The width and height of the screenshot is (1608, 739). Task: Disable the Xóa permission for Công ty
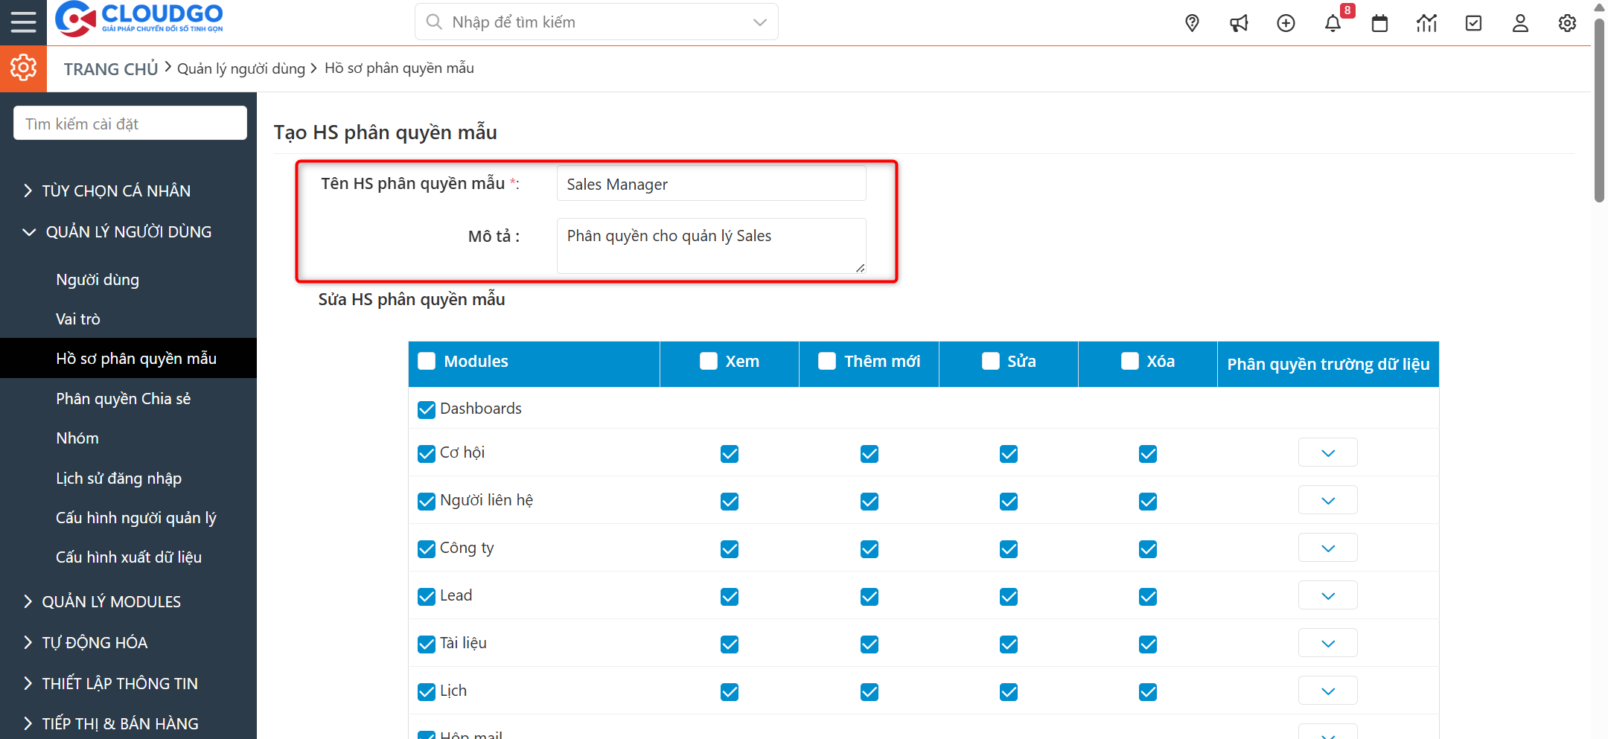(x=1147, y=548)
